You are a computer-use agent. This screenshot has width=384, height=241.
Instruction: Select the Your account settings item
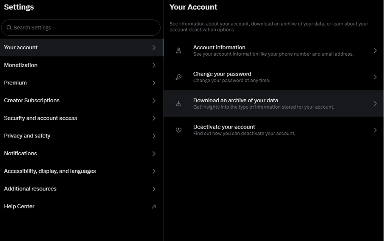pyautogui.click(x=21, y=48)
